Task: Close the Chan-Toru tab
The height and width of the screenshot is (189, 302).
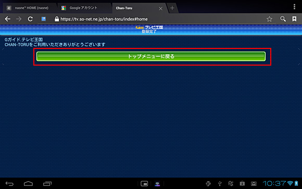Action: coord(160,8)
